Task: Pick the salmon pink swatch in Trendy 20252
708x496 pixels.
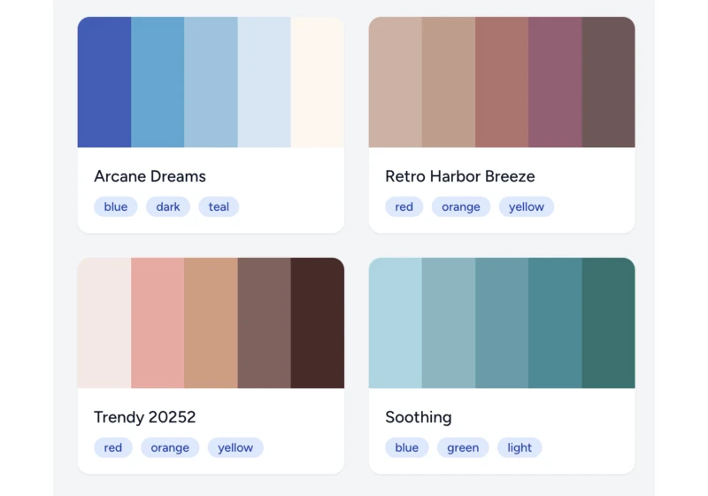Action: pos(158,323)
